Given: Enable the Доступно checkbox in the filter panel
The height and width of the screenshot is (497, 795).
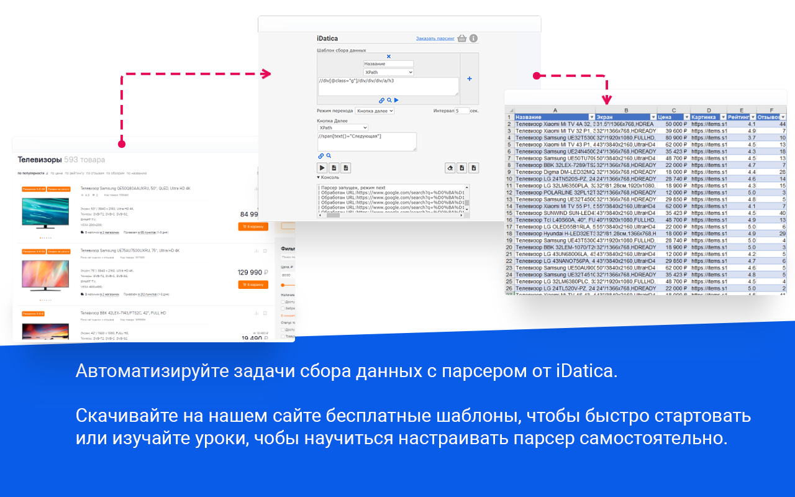Looking at the screenshot, I should pyautogui.click(x=283, y=301).
